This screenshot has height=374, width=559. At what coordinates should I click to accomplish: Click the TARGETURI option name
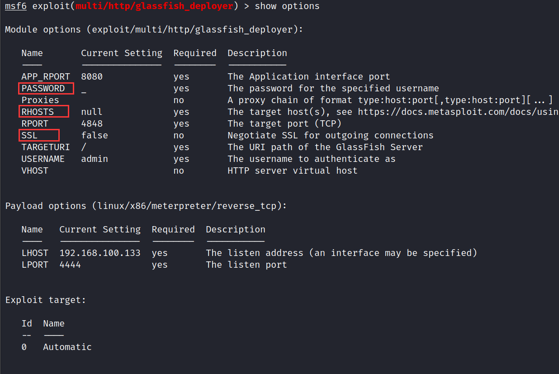(x=46, y=147)
